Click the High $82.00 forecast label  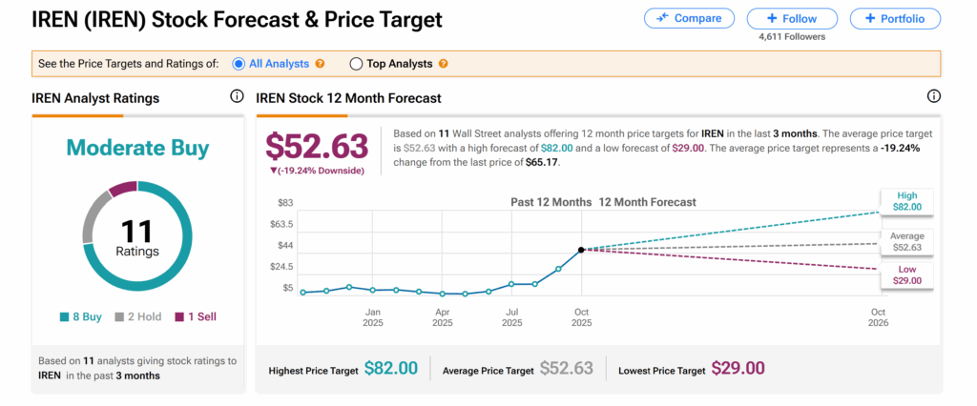(907, 201)
